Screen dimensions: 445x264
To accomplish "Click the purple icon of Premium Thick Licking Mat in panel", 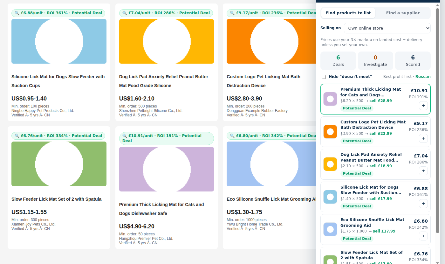I will coord(330,99).
